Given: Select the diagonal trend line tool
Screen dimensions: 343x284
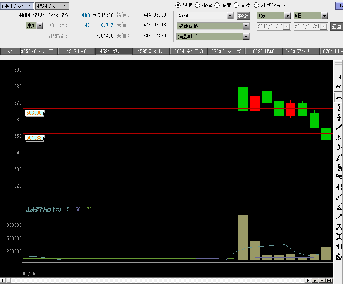Looking at the screenshot, I should [339, 128].
